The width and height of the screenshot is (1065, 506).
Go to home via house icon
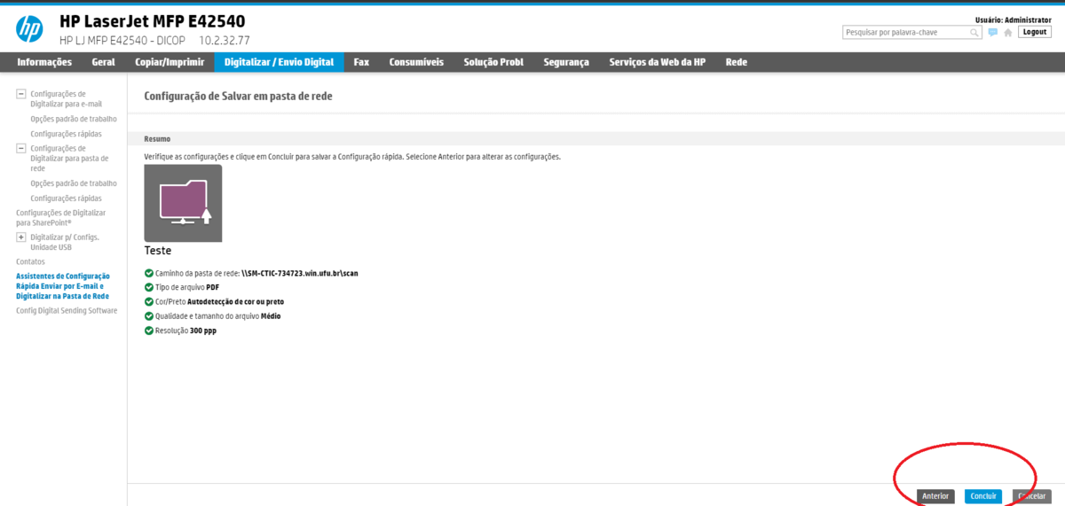1007,33
